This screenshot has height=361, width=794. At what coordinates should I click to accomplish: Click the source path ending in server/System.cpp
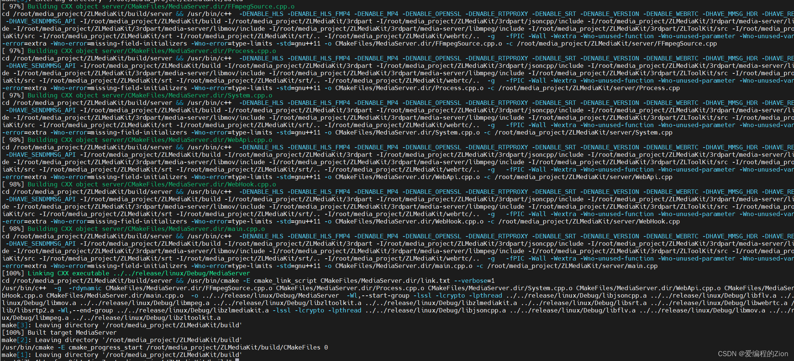tap(584, 132)
